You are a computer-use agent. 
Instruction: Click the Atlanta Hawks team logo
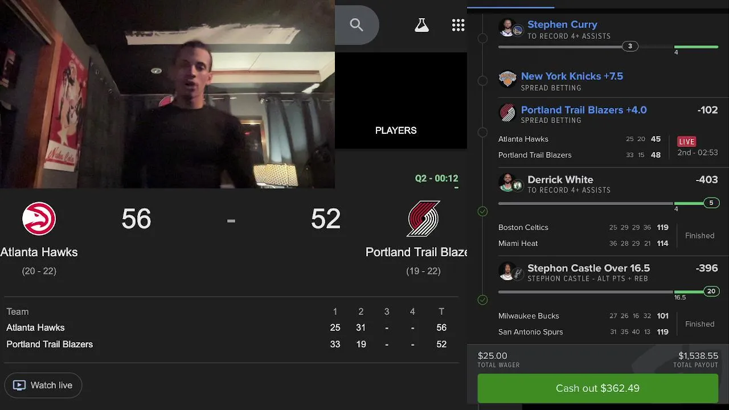(39, 219)
